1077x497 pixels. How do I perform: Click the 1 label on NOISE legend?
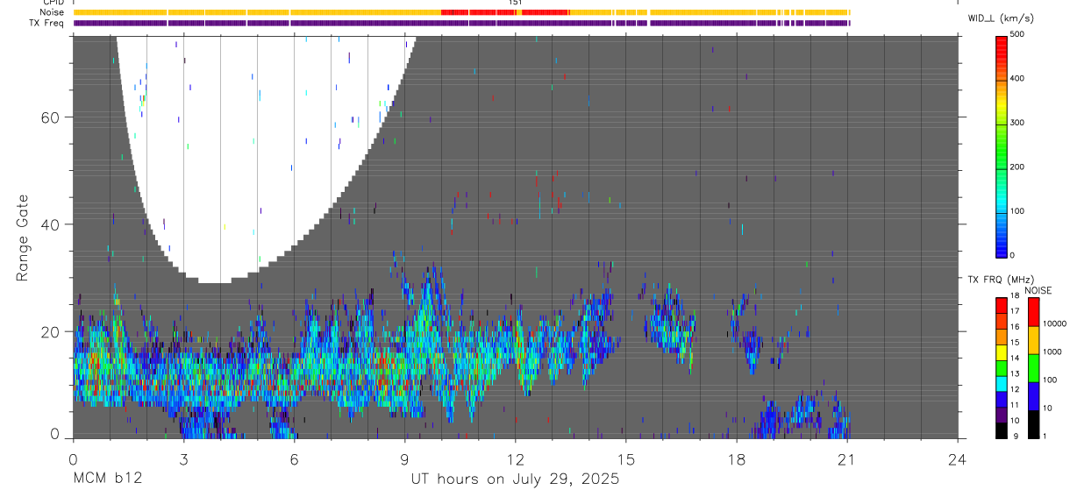[1045, 436]
